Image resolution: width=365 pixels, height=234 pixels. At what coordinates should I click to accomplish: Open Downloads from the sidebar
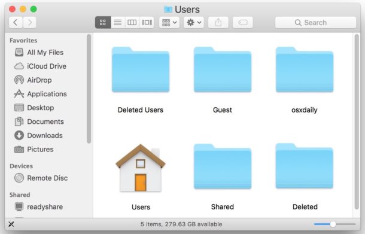(x=38, y=135)
